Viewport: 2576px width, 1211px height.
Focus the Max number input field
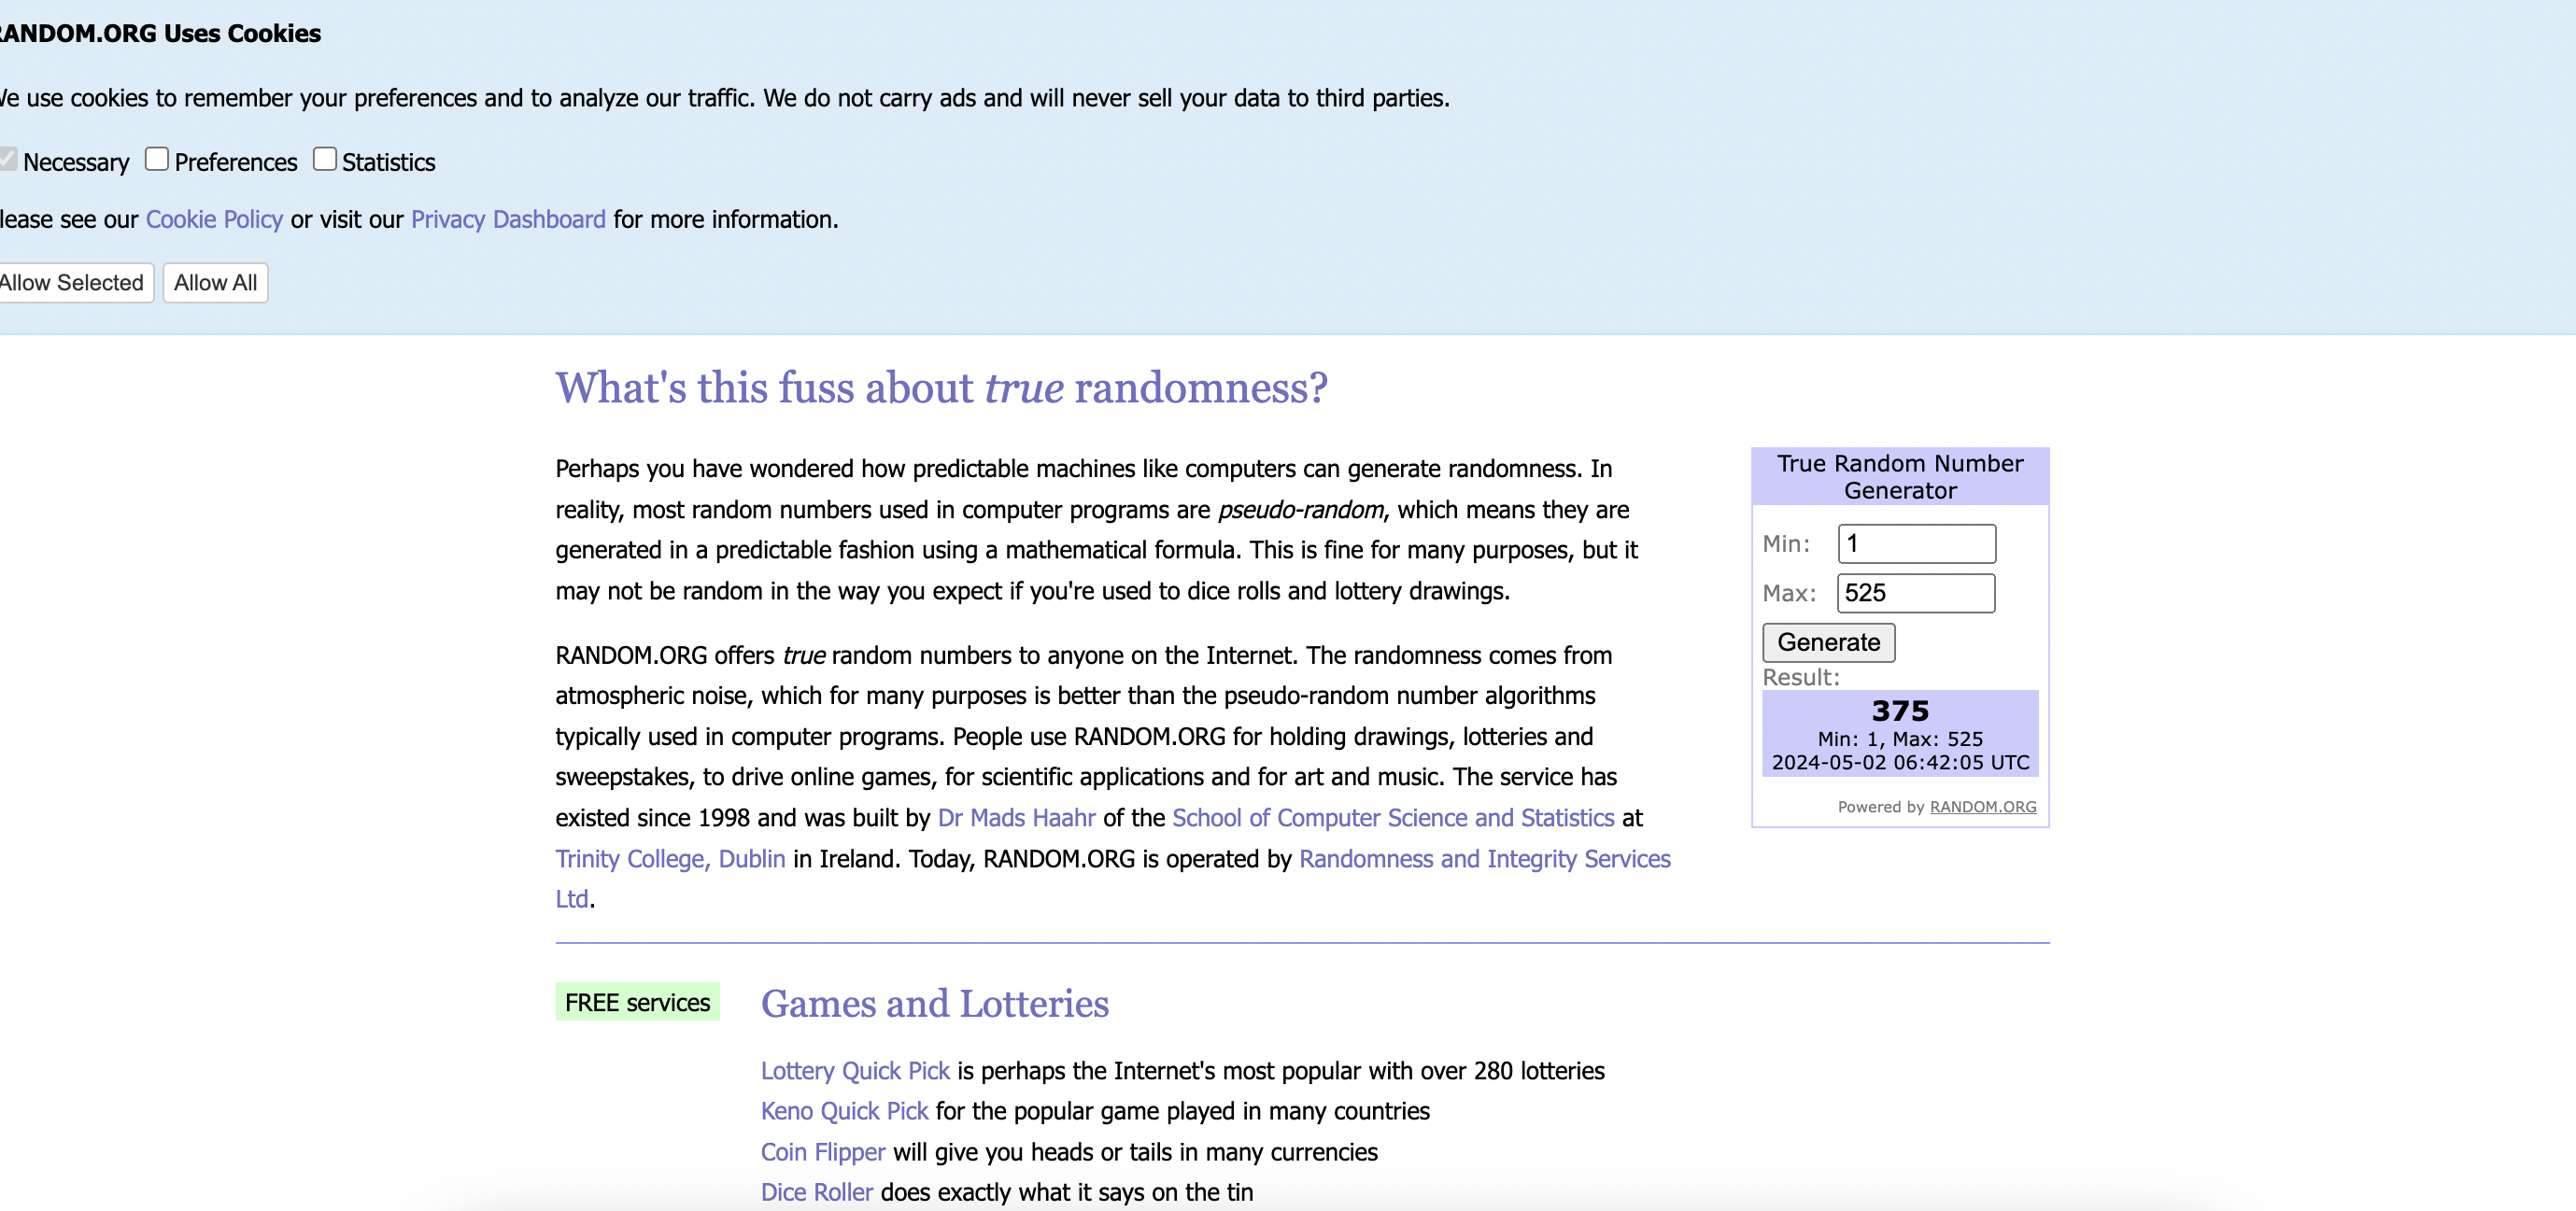pos(1916,593)
